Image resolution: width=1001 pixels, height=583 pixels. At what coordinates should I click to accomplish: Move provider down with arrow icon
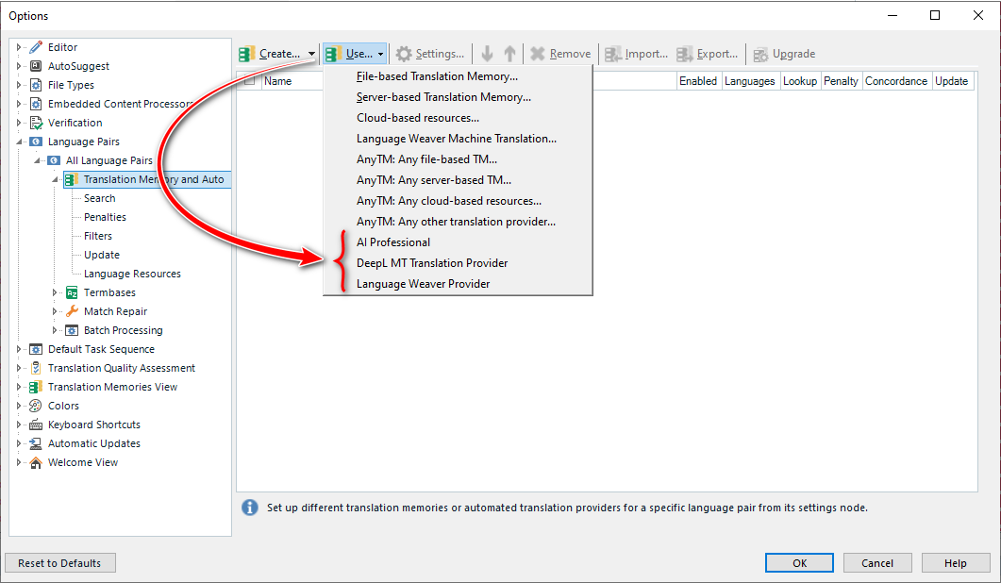pyautogui.click(x=487, y=54)
